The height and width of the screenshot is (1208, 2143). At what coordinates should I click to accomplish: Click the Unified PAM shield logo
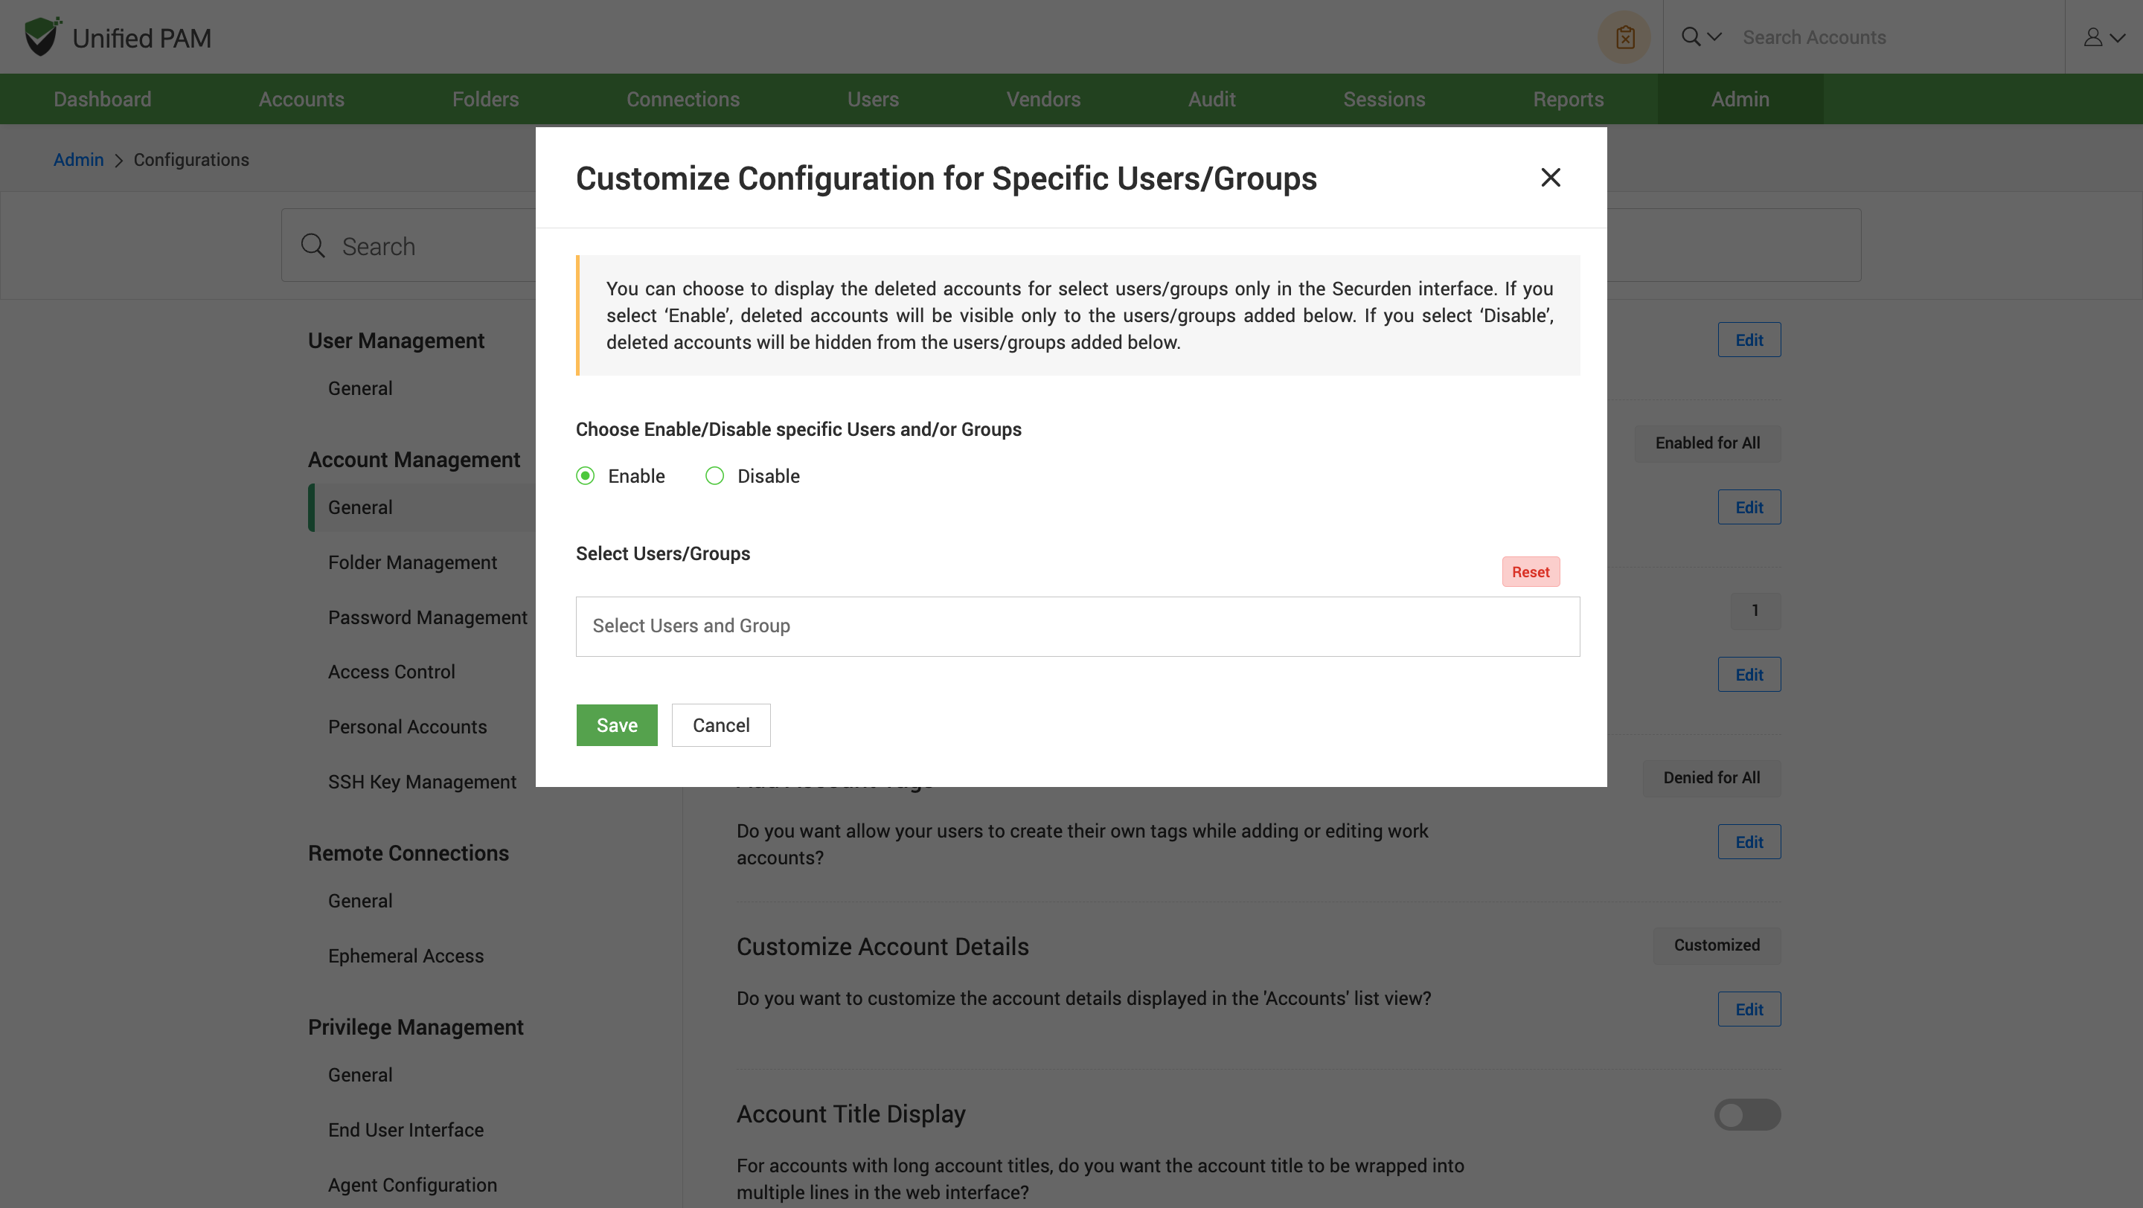point(42,36)
